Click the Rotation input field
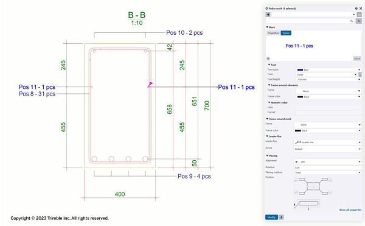This screenshot has width=365, height=226. point(327,168)
